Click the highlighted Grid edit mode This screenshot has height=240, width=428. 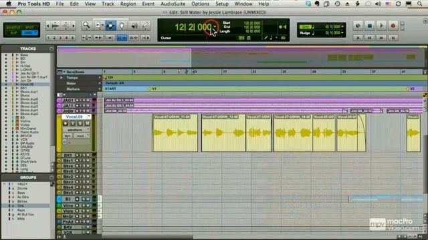pyautogui.click(x=29, y=33)
